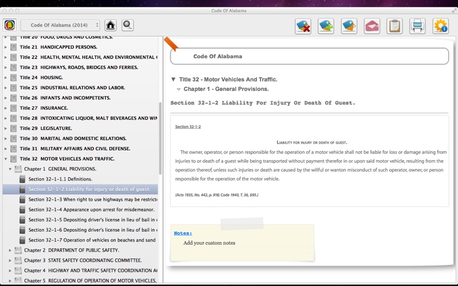
Task: Expand Title 23 Highways, Roads, Bridges
Action: [6, 67]
